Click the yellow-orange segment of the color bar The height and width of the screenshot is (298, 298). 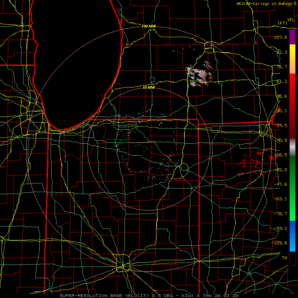292,59
